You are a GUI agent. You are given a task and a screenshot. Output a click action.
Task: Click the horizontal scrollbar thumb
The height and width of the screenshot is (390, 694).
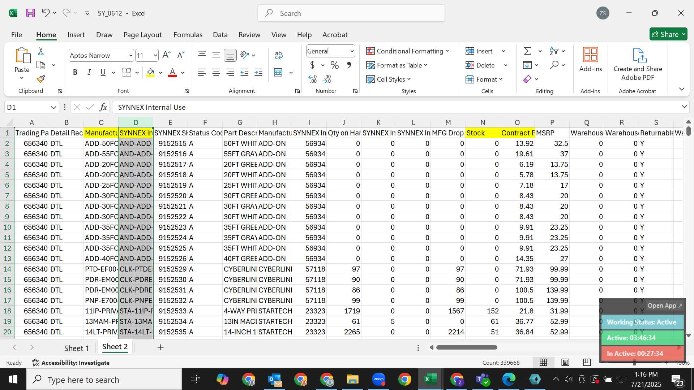(467, 347)
